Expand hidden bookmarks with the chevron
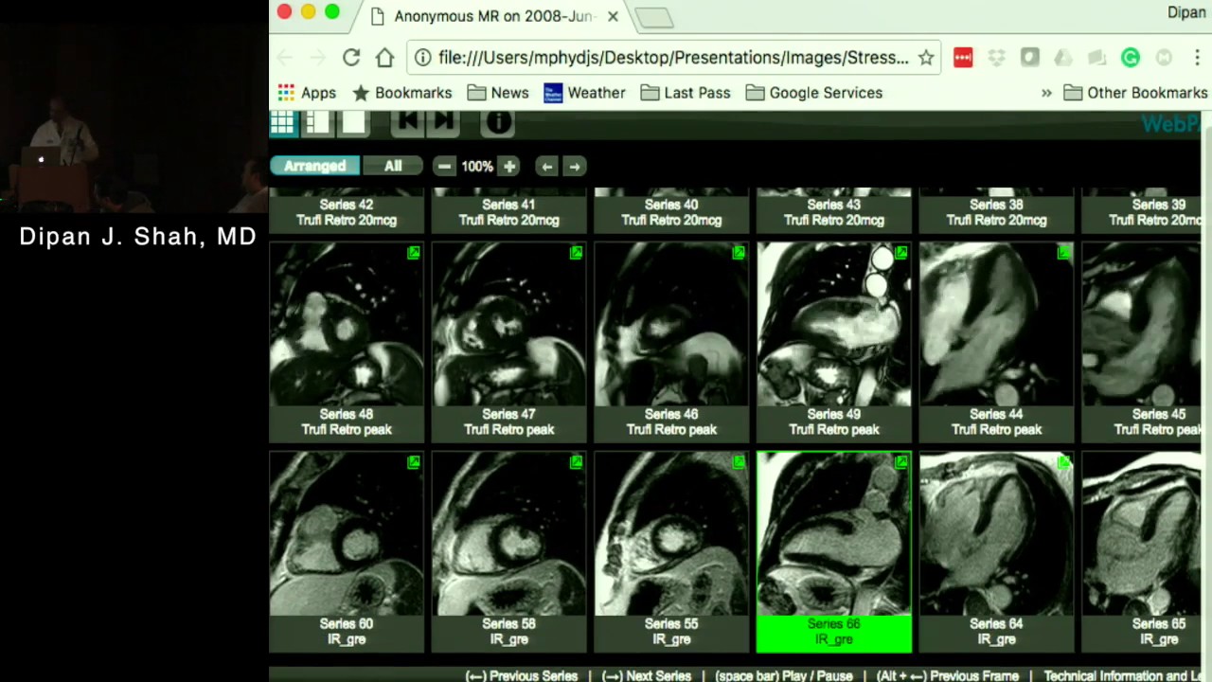Viewport: 1212px width, 682px height. 1046,93
